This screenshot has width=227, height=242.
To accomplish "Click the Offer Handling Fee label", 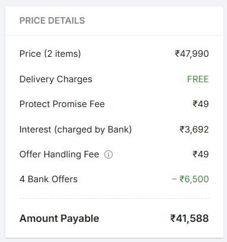I will (x=59, y=154).
